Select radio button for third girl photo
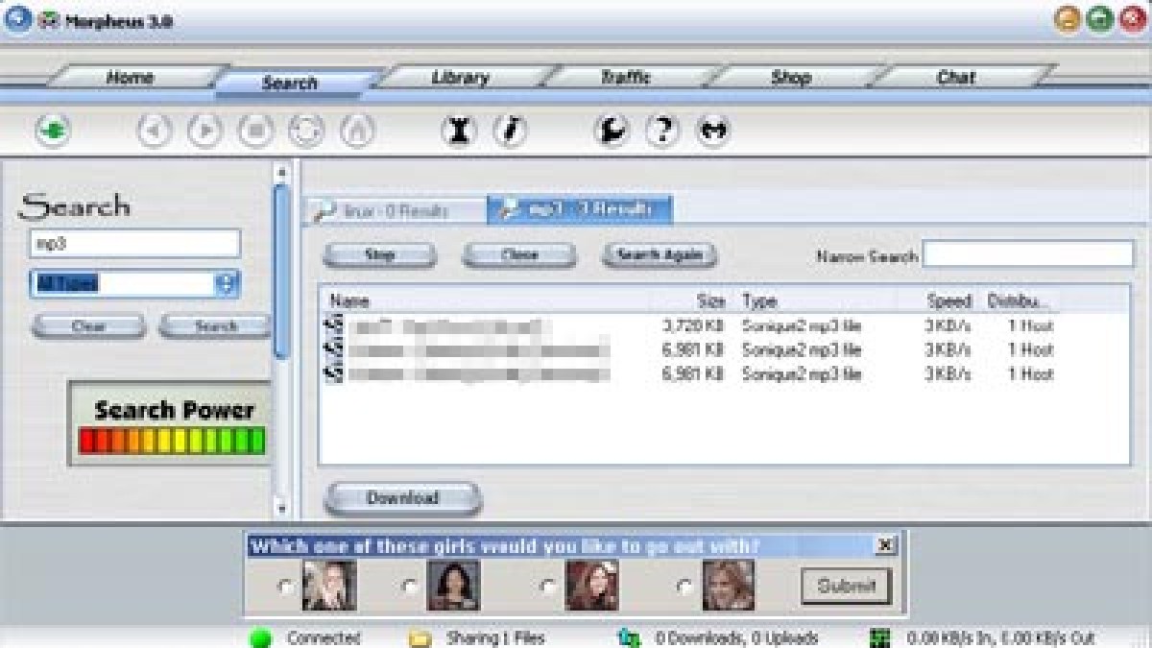 click(x=548, y=586)
